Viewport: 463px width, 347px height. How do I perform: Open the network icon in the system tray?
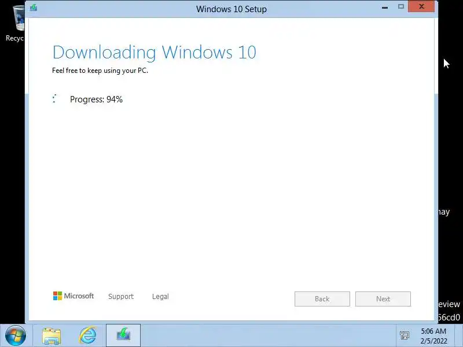point(404,335)
